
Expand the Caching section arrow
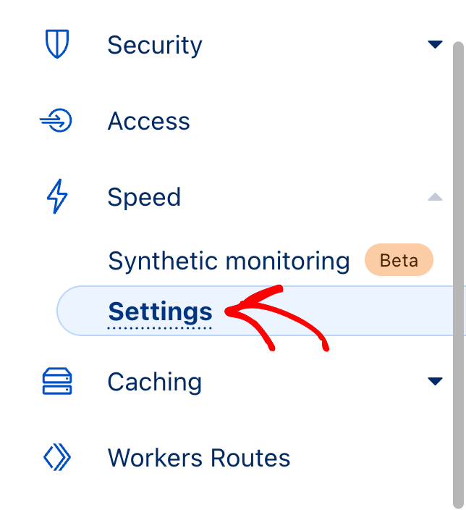pyautogui.click(x=435, y=381)
